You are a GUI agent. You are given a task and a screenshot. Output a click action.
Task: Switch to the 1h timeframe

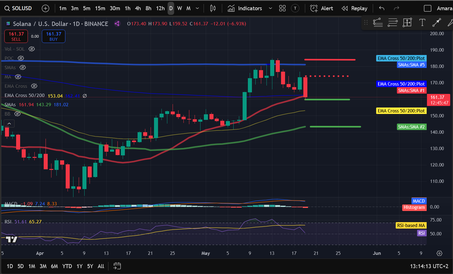click(x=128, y=8)
